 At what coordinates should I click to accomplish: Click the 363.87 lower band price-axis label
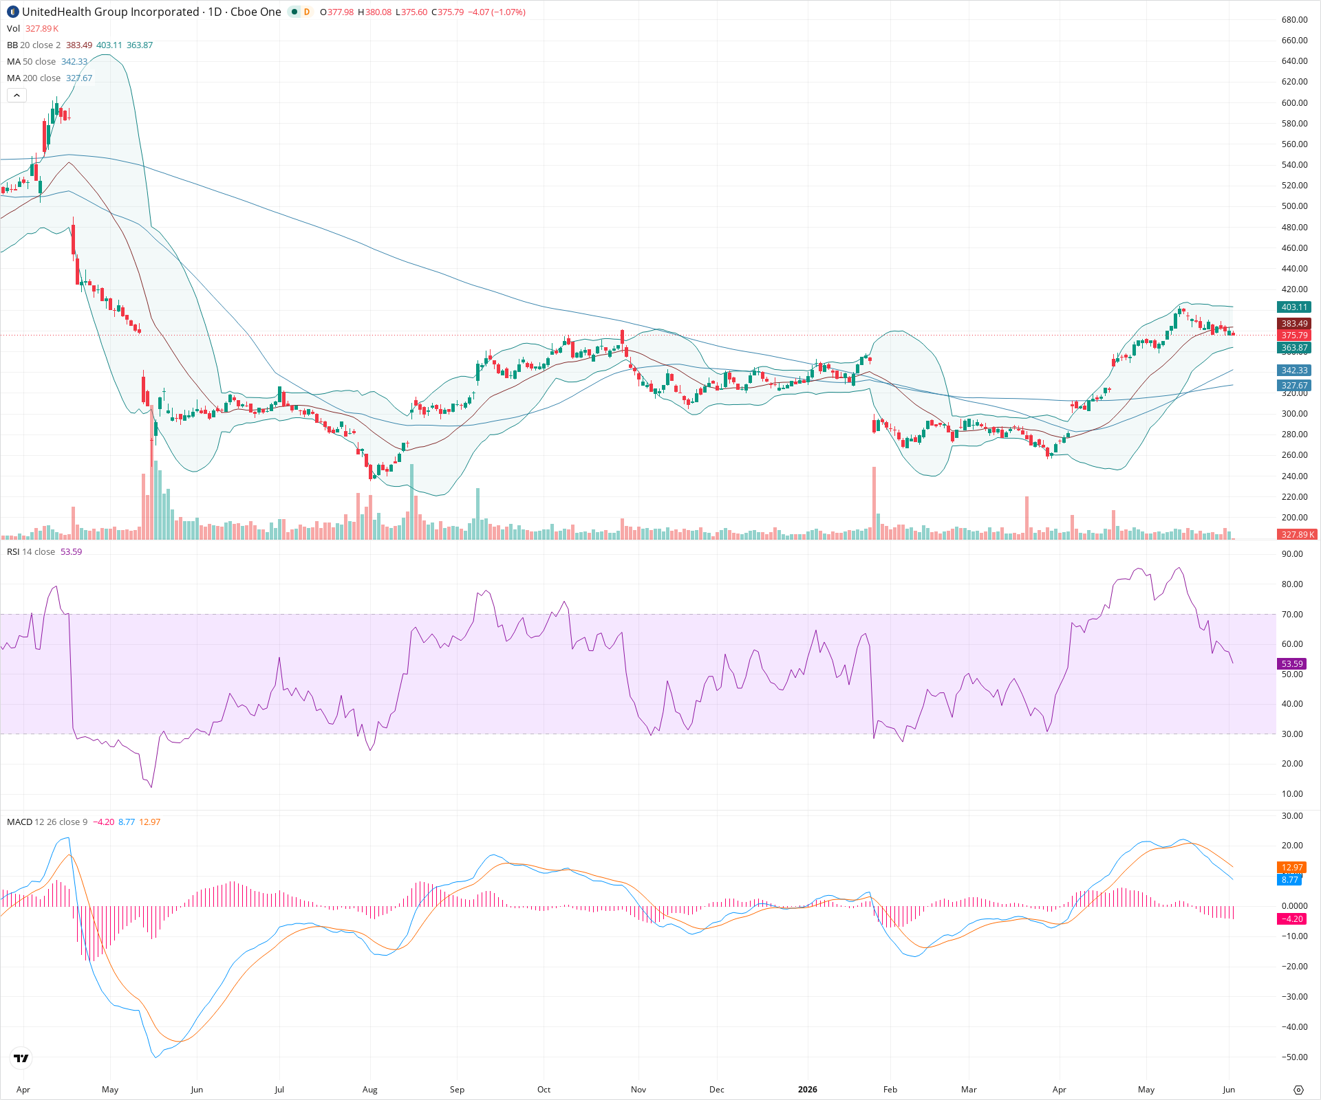point(1294,348)
